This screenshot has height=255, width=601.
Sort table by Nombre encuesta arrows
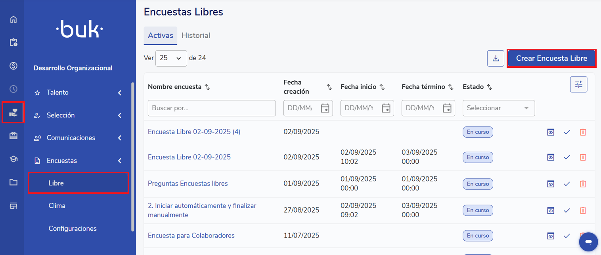[207, 87]
